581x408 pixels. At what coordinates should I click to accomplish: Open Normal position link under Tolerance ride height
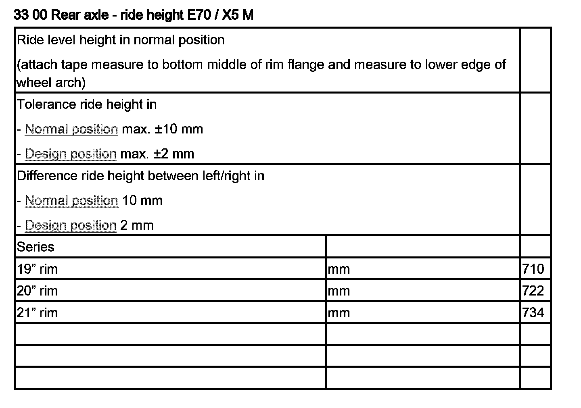pyautogui.click(x=71, y=129)
